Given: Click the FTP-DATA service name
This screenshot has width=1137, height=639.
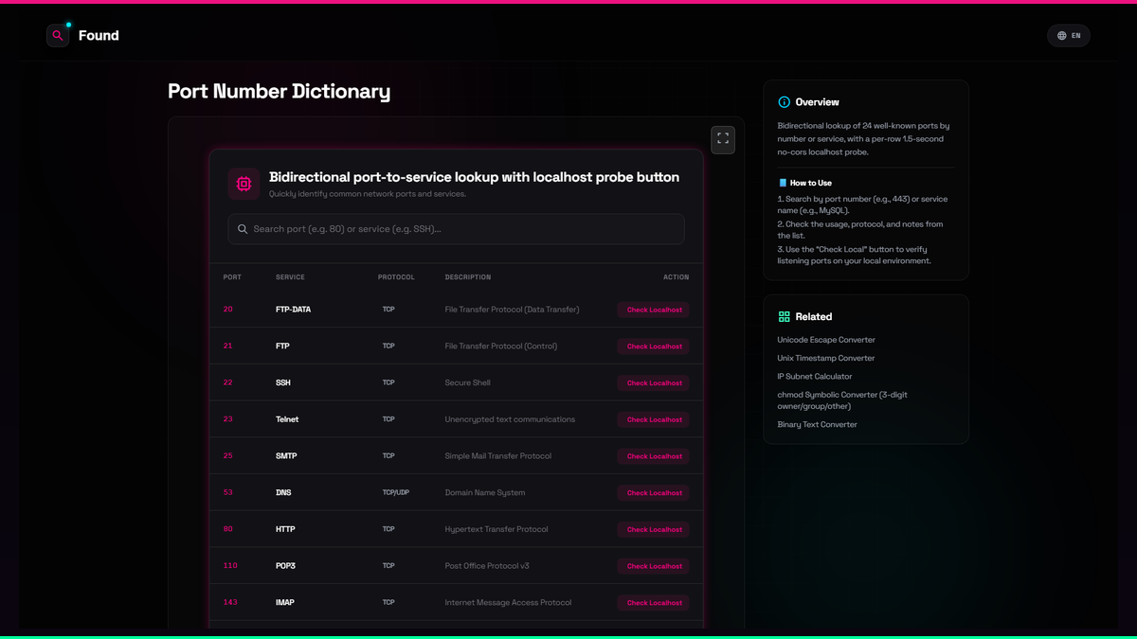Looking at the screenshot, I should (x=293, y=310).
